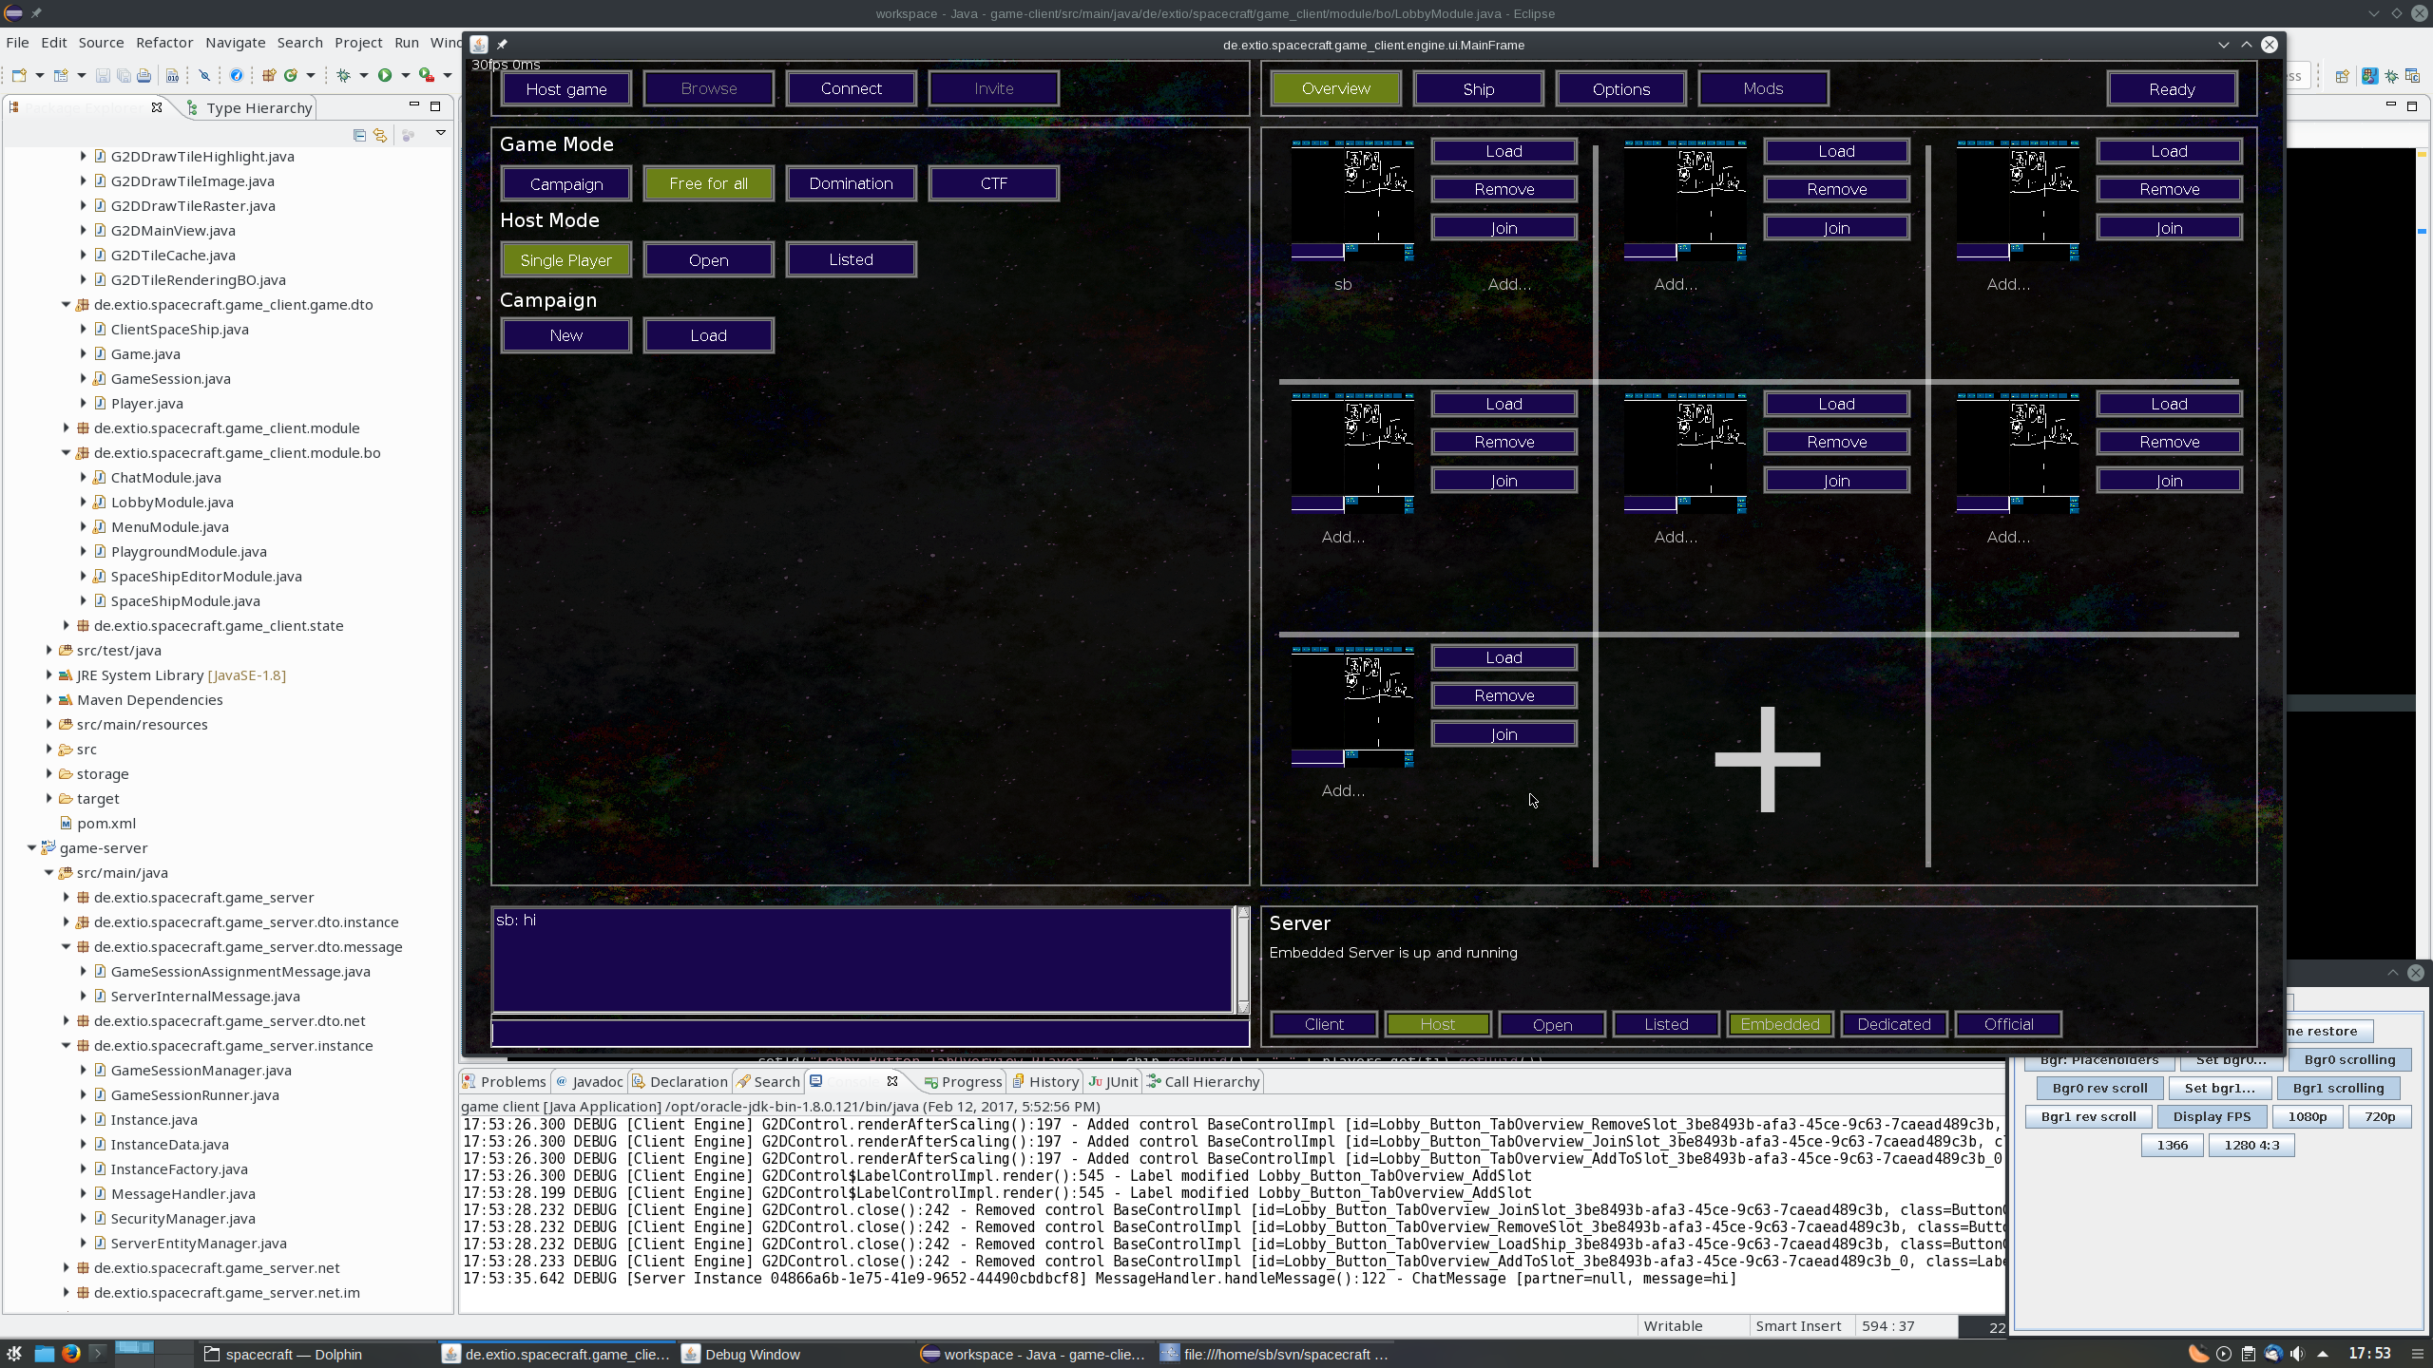
Task: Expand LobbyModule.java in the tree
Action: tap(84, 502)
